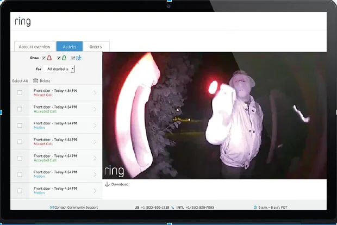This screenshot has height=225, width=337.
Task: Click the US support phone number
Action: [155, 208]
